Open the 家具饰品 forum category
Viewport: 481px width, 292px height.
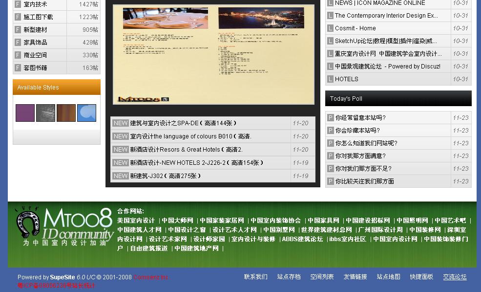(x=35, y=43)
